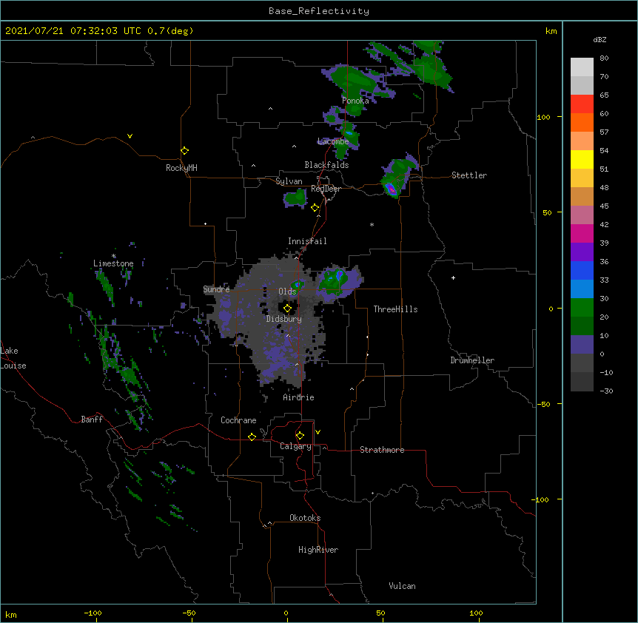Click the Innisfail city label
638x623 pixels.
click(x=307, y=241)
